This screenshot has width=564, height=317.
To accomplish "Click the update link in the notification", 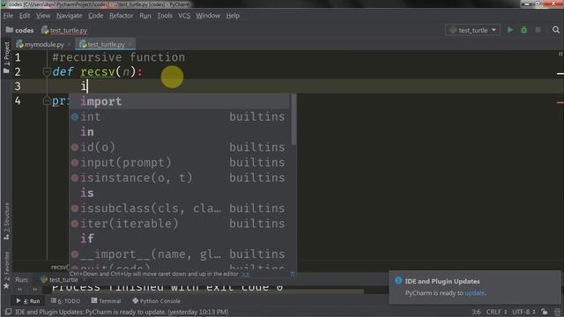I will tap(474, 293).
